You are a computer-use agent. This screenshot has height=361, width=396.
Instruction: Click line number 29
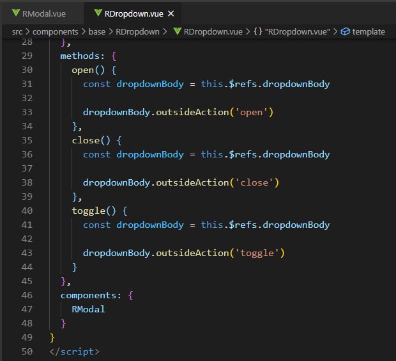pos(27,56)
